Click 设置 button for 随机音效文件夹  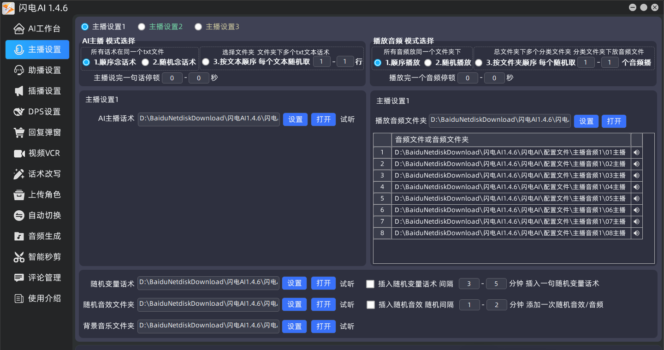tap(295, 304)
